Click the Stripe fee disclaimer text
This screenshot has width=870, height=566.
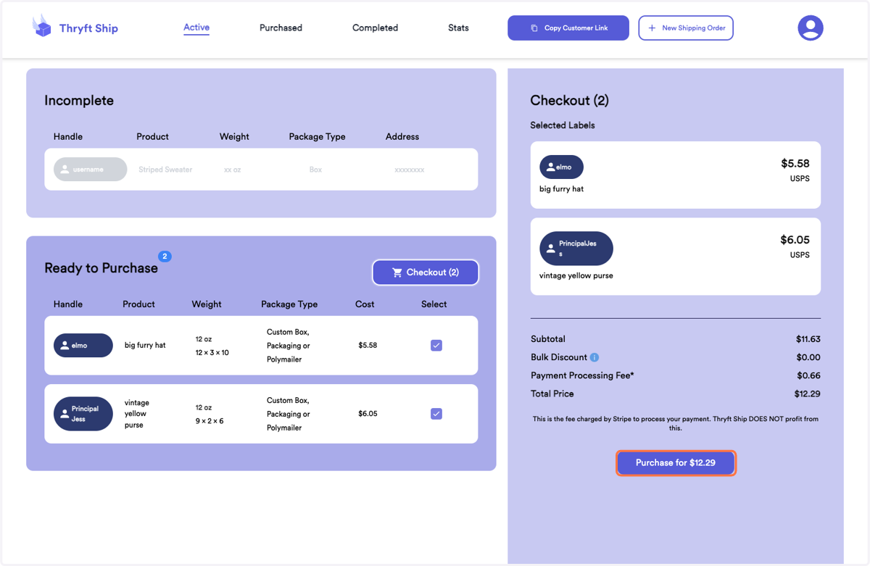point(676,423)
